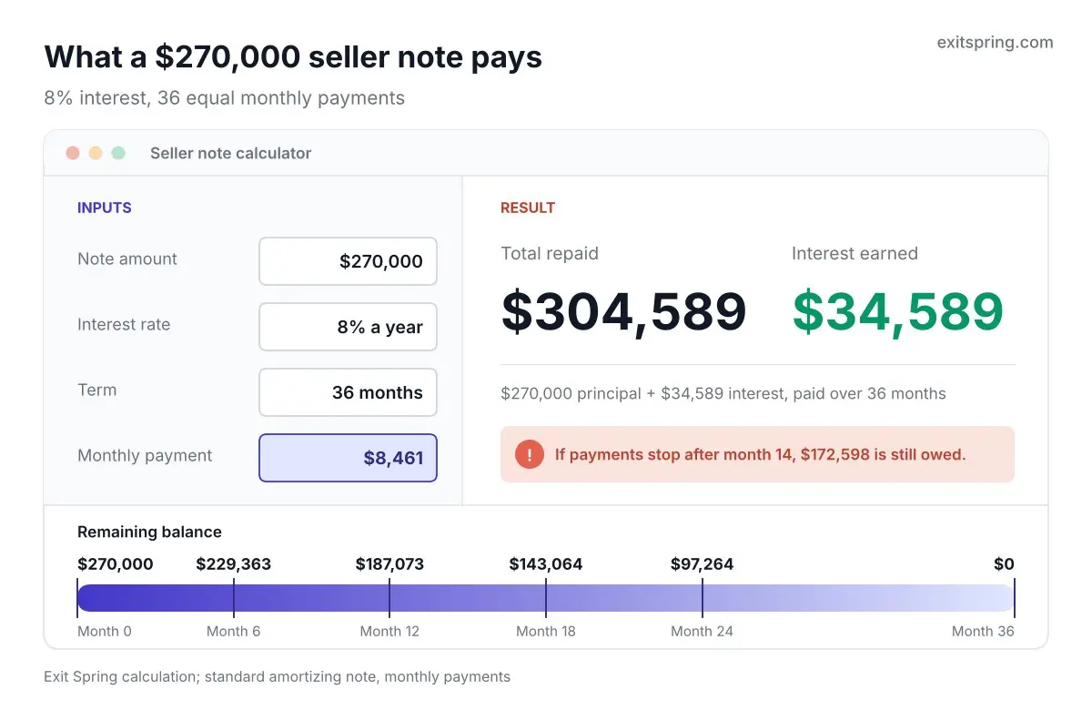This screenshot has width=1092, height=710.
Task: Click the 'Term' label
Action: coord(97,390)
